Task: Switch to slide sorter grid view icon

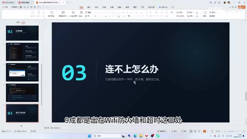Action: point(195,131)
